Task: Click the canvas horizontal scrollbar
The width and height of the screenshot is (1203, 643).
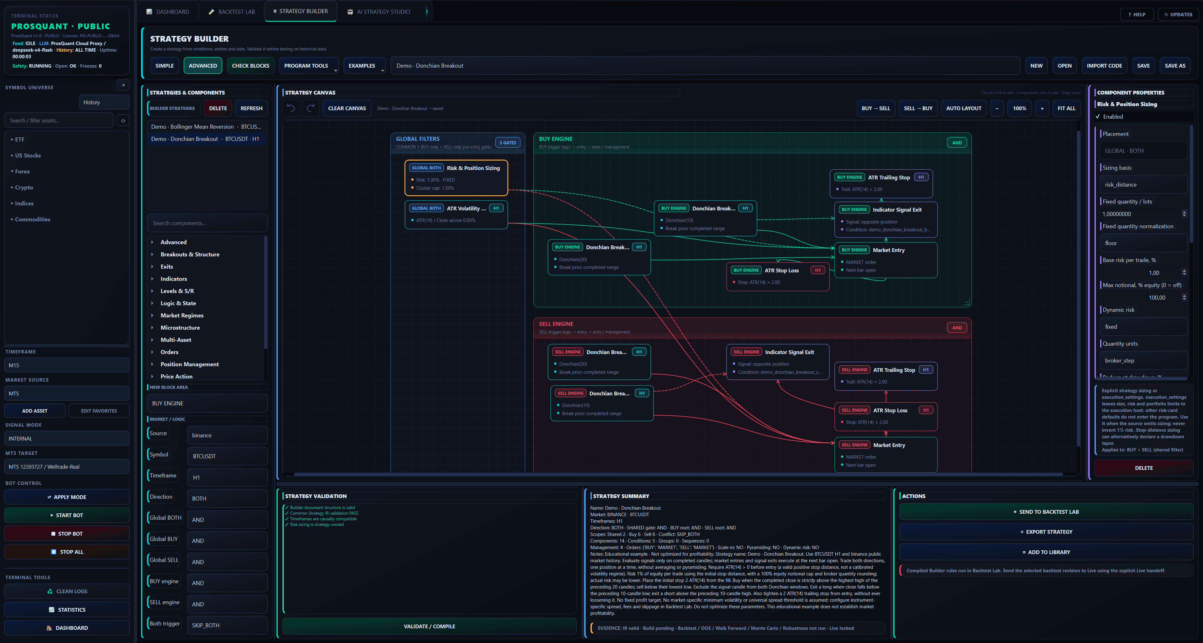Action: coord(678,474)
